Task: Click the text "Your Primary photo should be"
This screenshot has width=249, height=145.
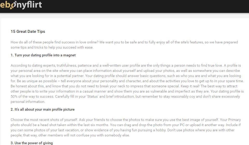Action: click(231, 120)
